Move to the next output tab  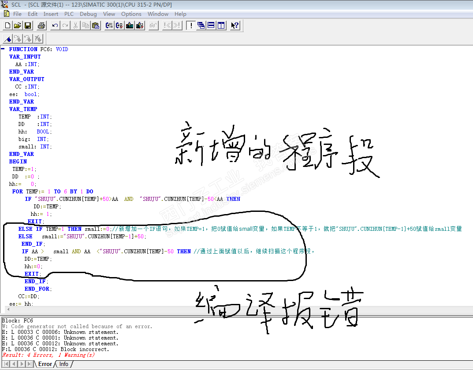(22, 364)
